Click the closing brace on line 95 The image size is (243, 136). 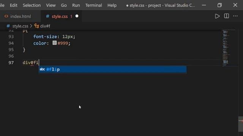[24, 49]
